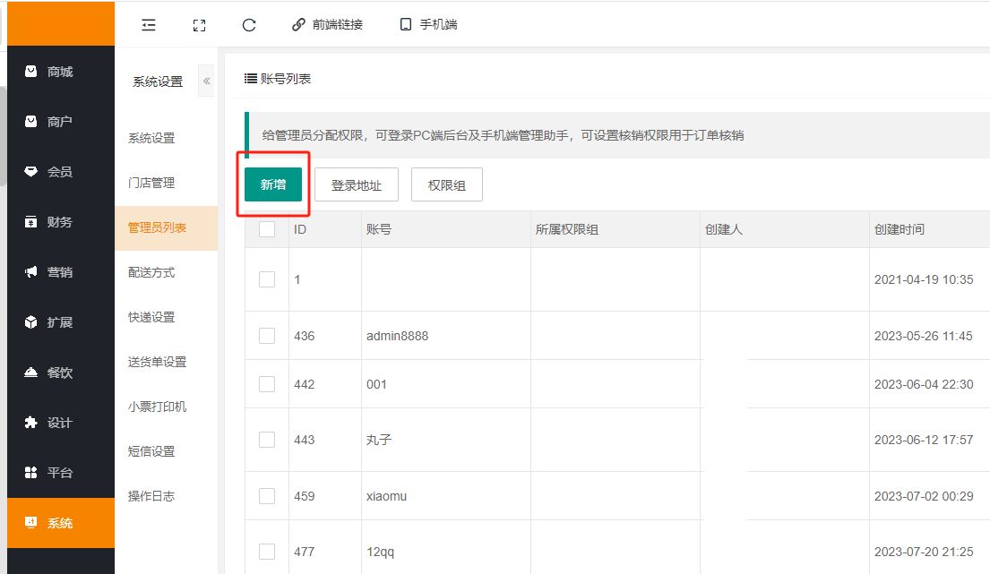990x574 pixels.
Task: Open the 门店管理 menu item
Action: (x=151, y=183)
